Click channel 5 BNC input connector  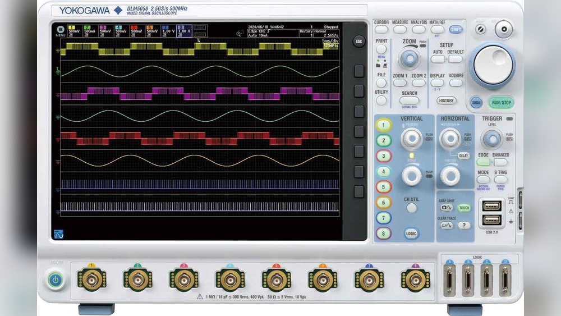tap(276, 280)
